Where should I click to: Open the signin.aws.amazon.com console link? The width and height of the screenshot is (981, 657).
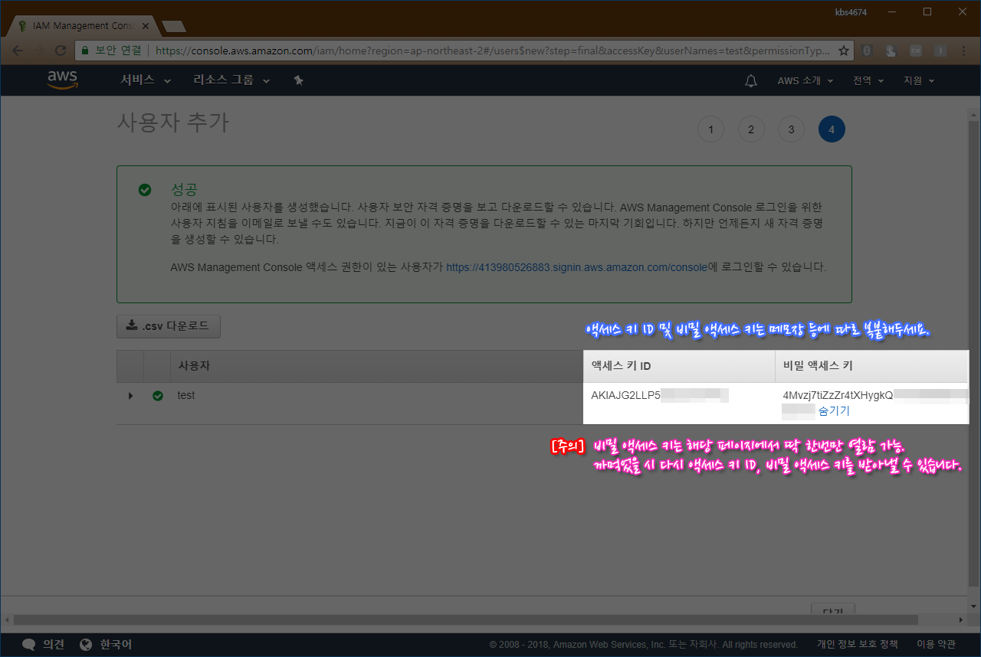[576, 267]
